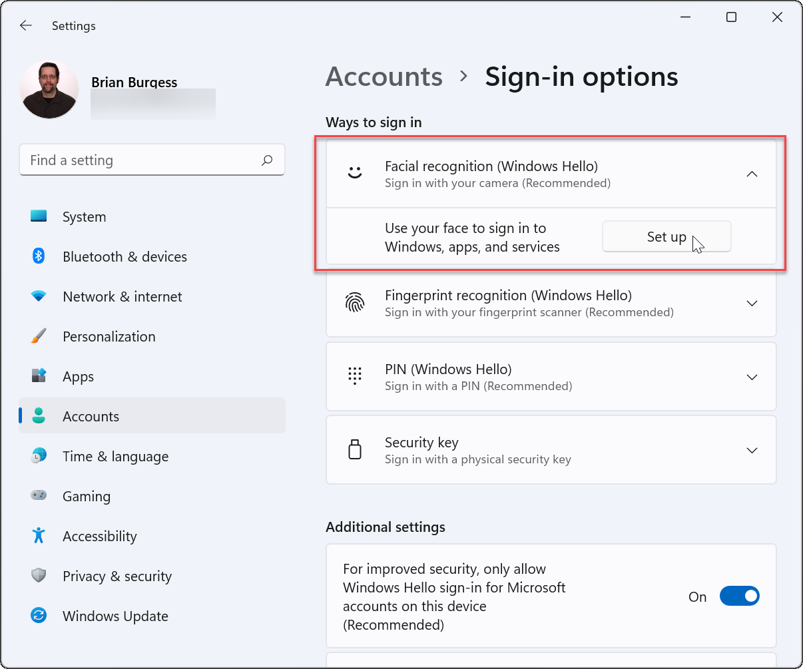Click the fingerprint icon
Viewport: 803px width, 669px height.
pos(355,303)
